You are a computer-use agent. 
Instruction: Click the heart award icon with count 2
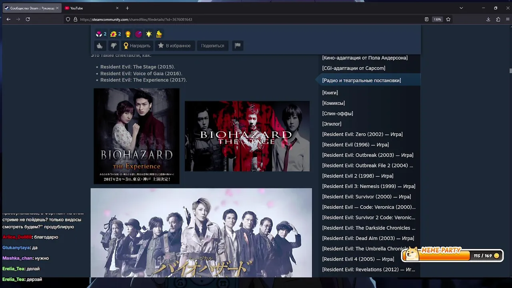click(101, 34)
